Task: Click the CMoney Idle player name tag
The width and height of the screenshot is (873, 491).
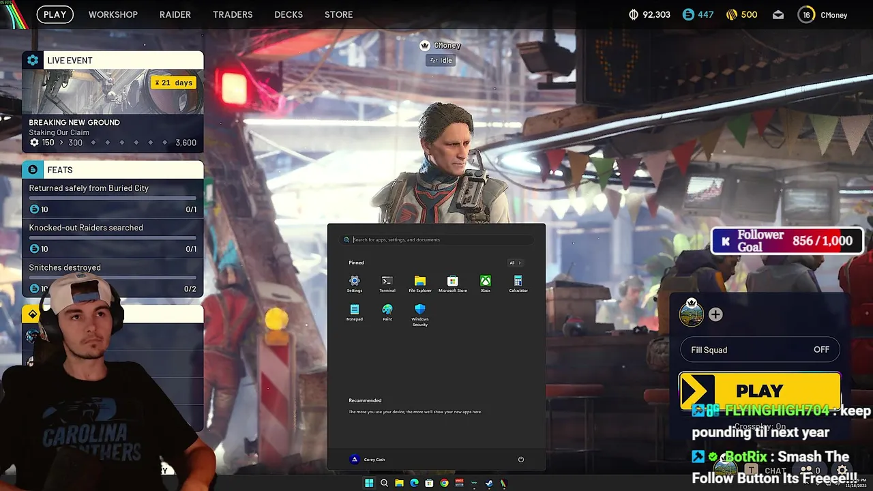Action: click(x=440, y=53)
